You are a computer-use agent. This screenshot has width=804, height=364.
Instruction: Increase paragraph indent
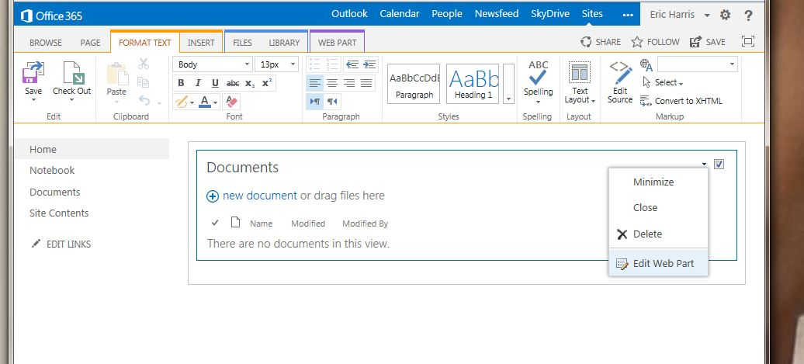[369, 64]
